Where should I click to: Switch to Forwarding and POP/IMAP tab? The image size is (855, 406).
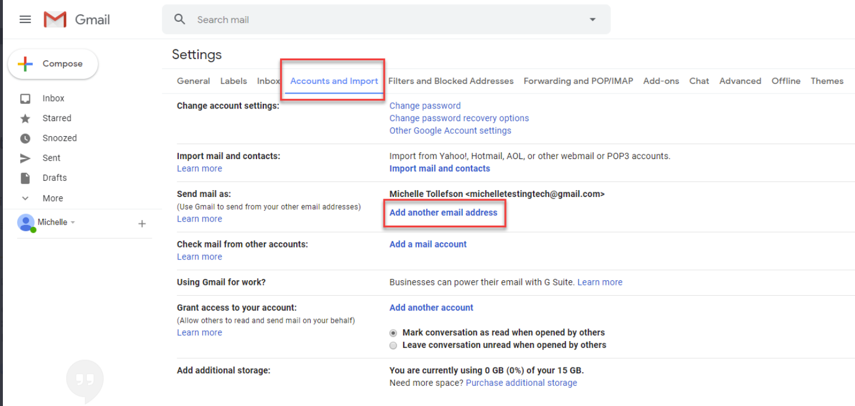[578, 81]
